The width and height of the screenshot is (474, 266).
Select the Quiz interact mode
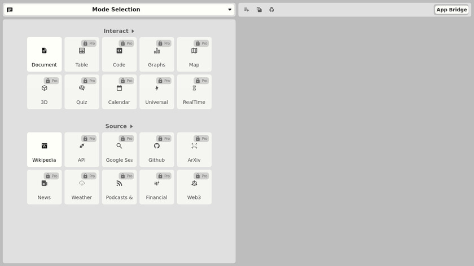coord(82,92)
